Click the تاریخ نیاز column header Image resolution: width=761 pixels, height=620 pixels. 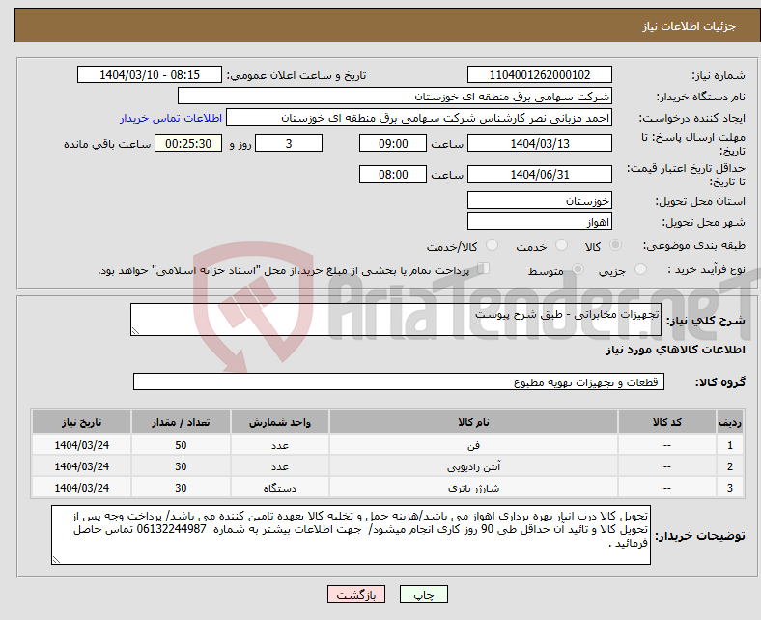[x=81, y=422]
